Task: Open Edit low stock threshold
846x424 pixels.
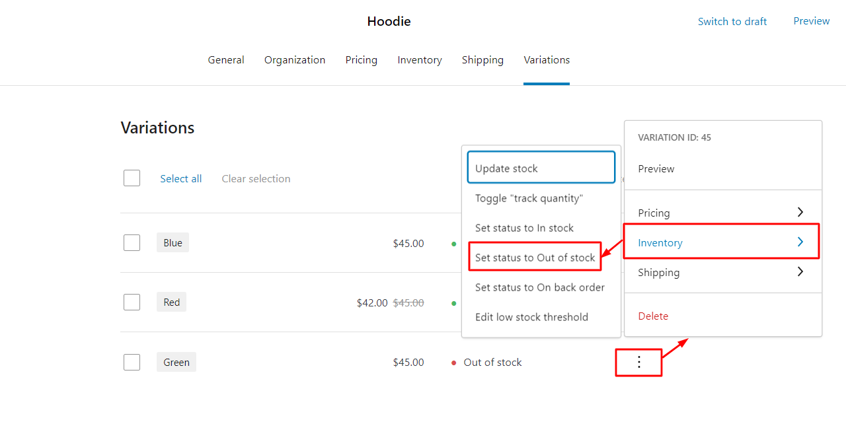Action: coord(531,317)
